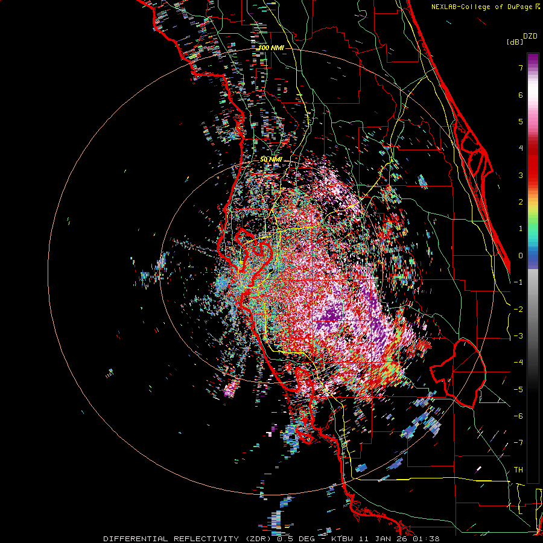Click the 0 value on the dB scale
Viewport: 543px width, 543px height.
tap(521, 256)
